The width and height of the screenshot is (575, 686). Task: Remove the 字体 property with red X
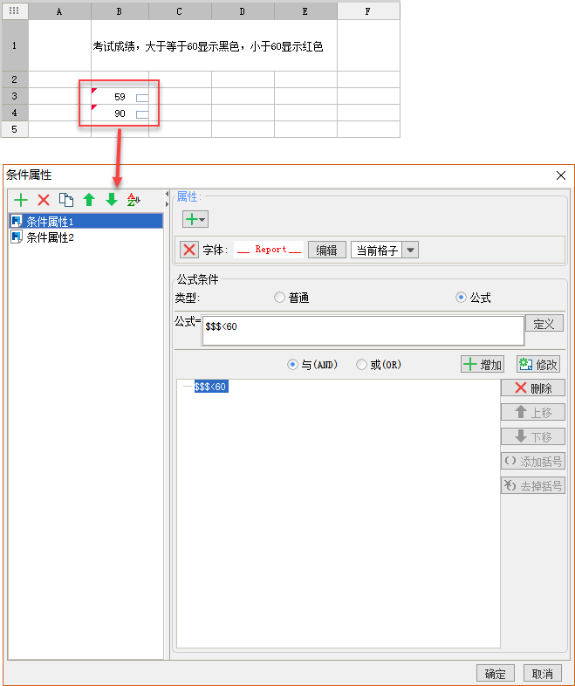coord(189,250)
